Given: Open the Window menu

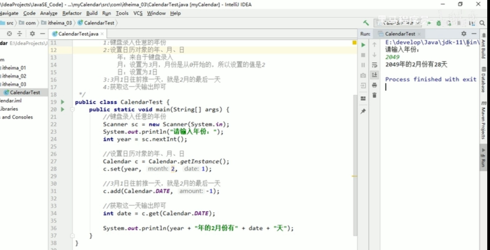Looking at the screenshot, I should coord(156,13).
